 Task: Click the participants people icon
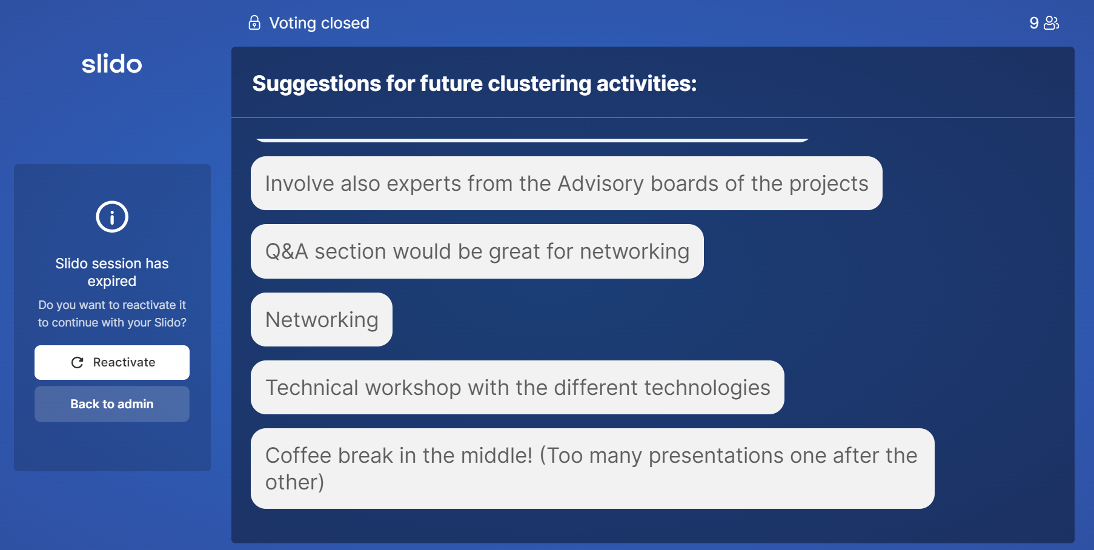(1052, 23)
